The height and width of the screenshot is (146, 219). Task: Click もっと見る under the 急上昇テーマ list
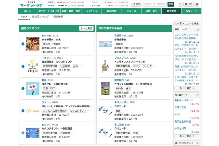click(x=187, y=136)
